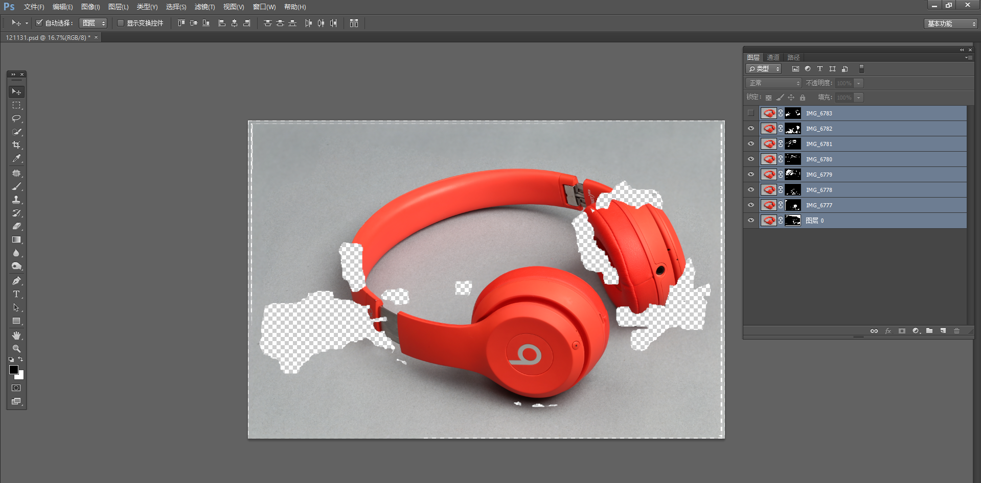Click the link layers icon
This screenshot has height=483, width=981.
pos(874,331)
